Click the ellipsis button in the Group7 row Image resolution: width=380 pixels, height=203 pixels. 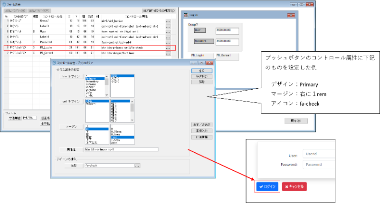pos(168,22)
